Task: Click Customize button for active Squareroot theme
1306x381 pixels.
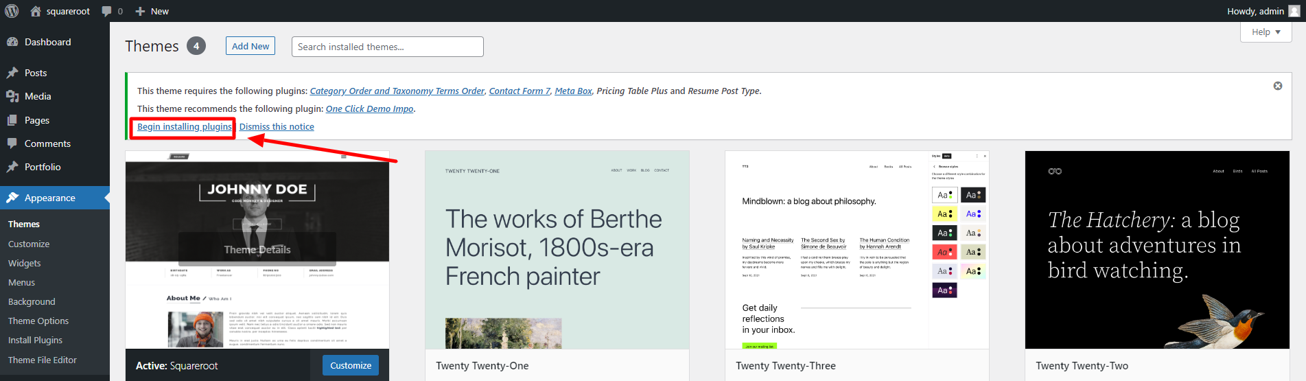Action: [x=351, y=365]
